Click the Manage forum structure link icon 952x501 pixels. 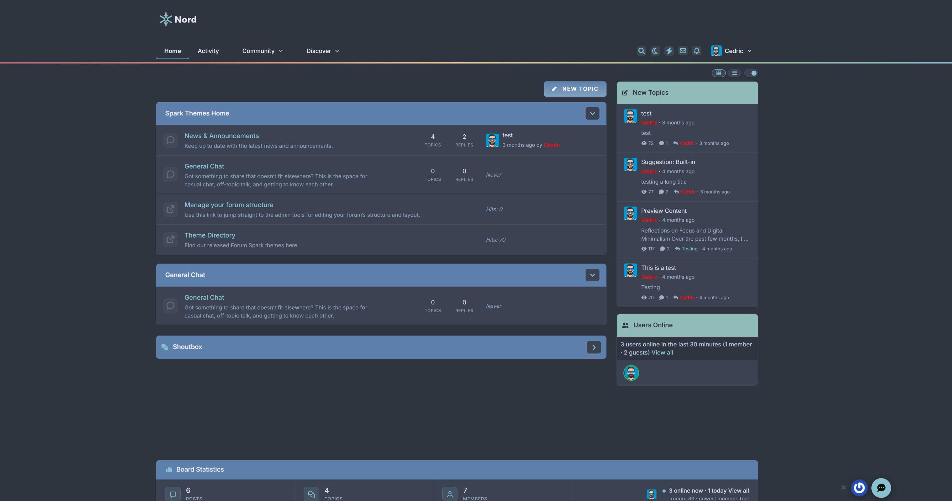point(170,209)
